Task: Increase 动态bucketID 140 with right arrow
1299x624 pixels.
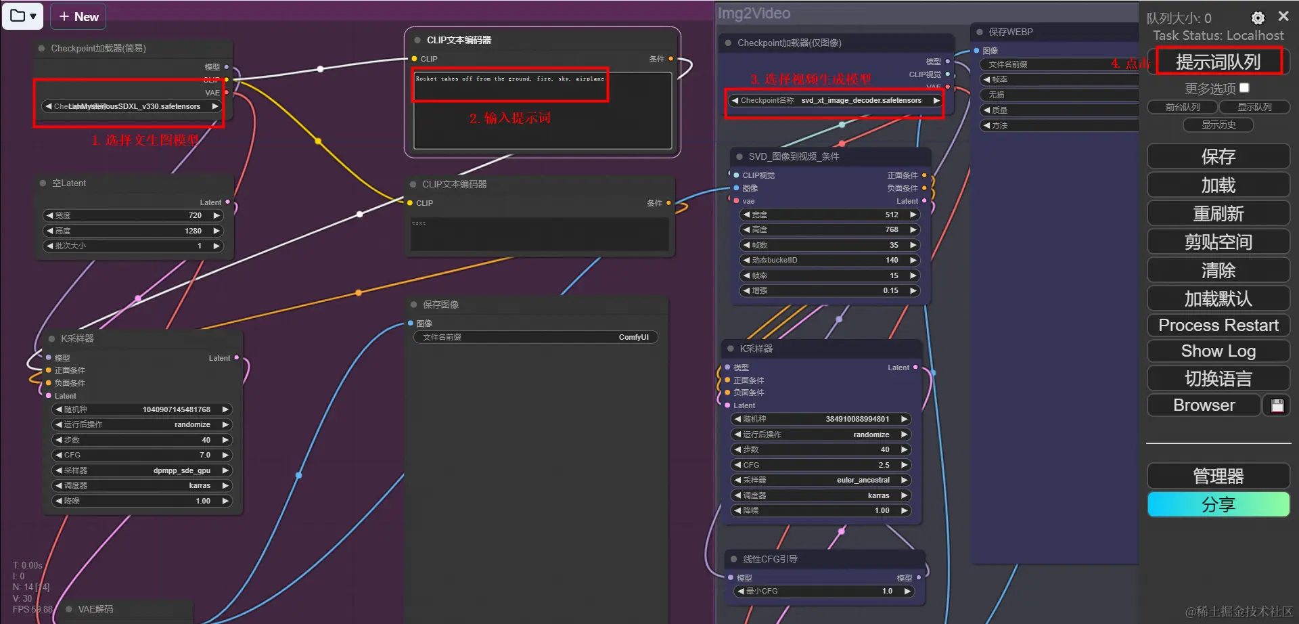Action: [x=913, y=260]
